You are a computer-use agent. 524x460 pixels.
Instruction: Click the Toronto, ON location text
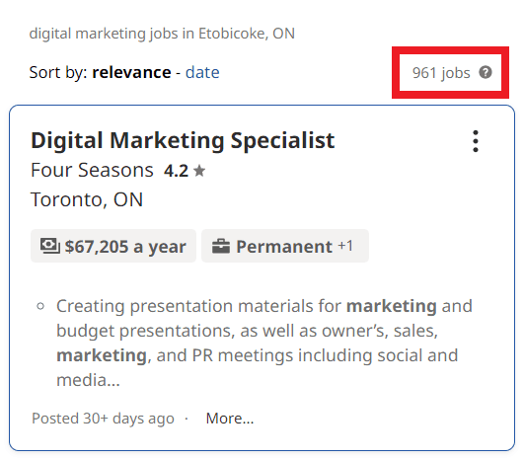pos(87,200)
